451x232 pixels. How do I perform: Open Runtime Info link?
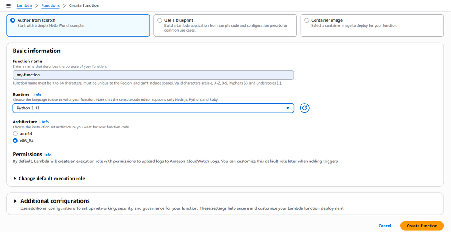(38, 95)
